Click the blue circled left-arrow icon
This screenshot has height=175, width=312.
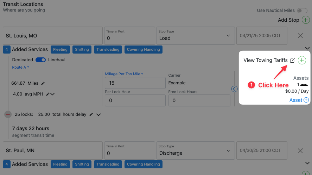[x=235, y=89]
